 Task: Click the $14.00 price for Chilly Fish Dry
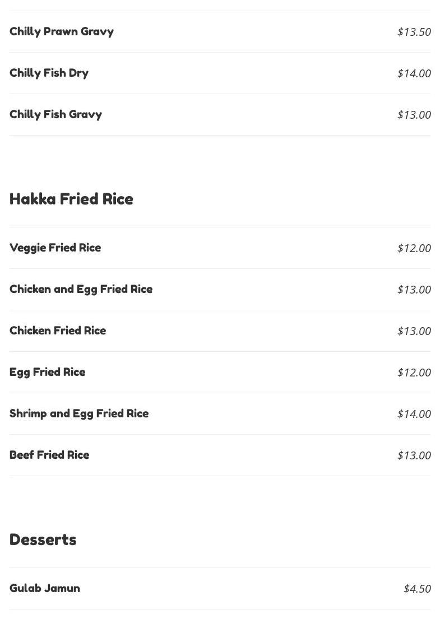point(414,73)
